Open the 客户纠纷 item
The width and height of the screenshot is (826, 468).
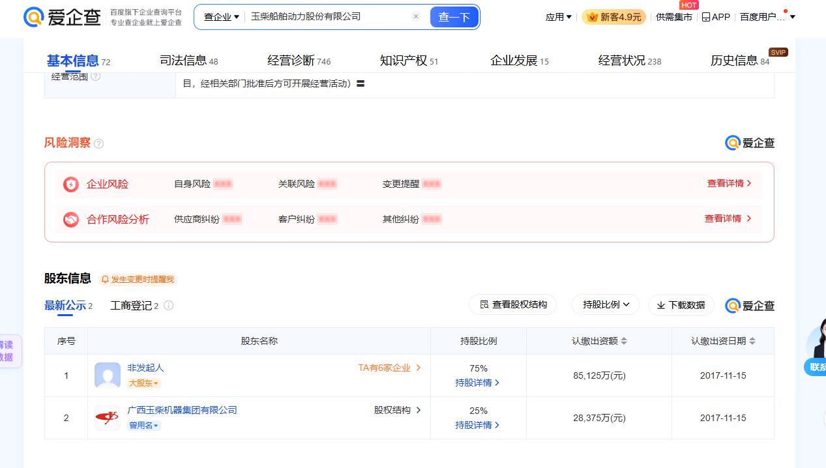coord(308,220)
